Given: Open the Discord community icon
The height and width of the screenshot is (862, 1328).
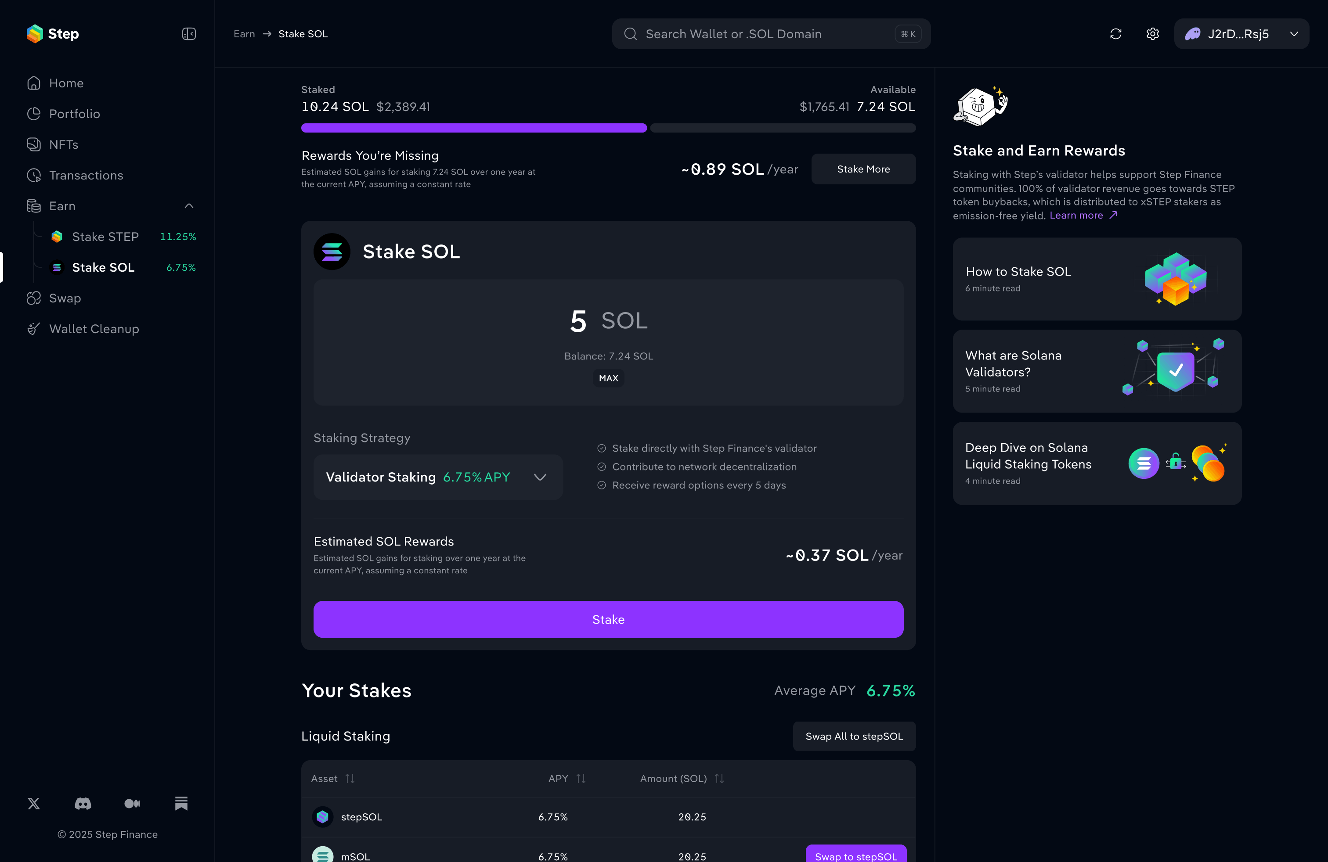Looking at the screenshot, I should tap(83, 804).
